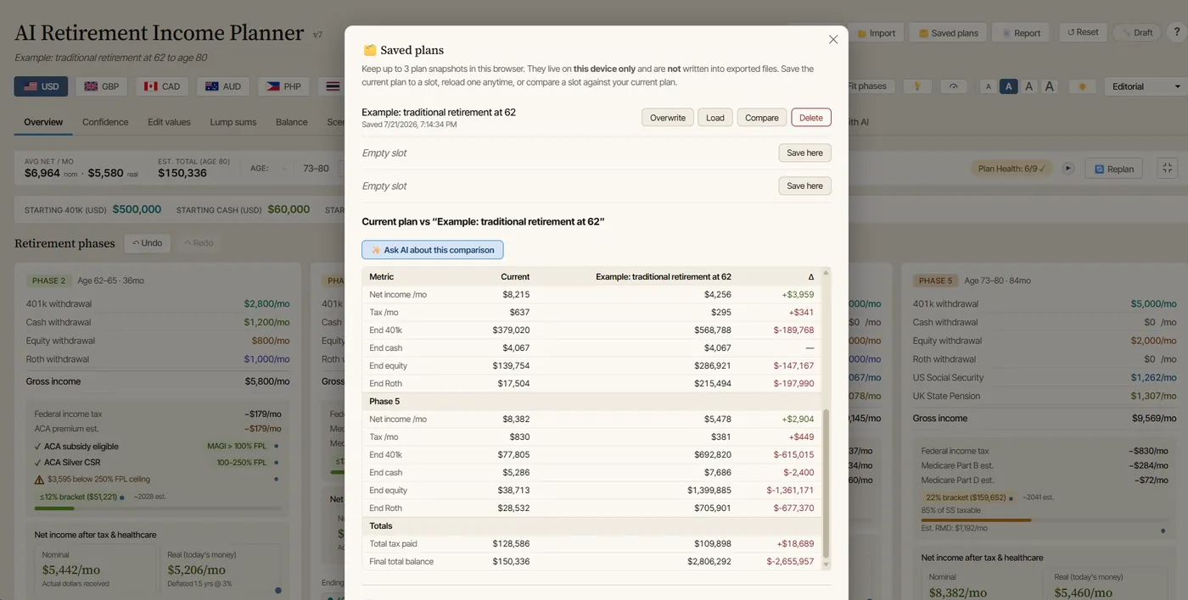This screenshot has height=600, width=1188.
Task: Click the speedometer gauge icon button
Action: [953, 86]
